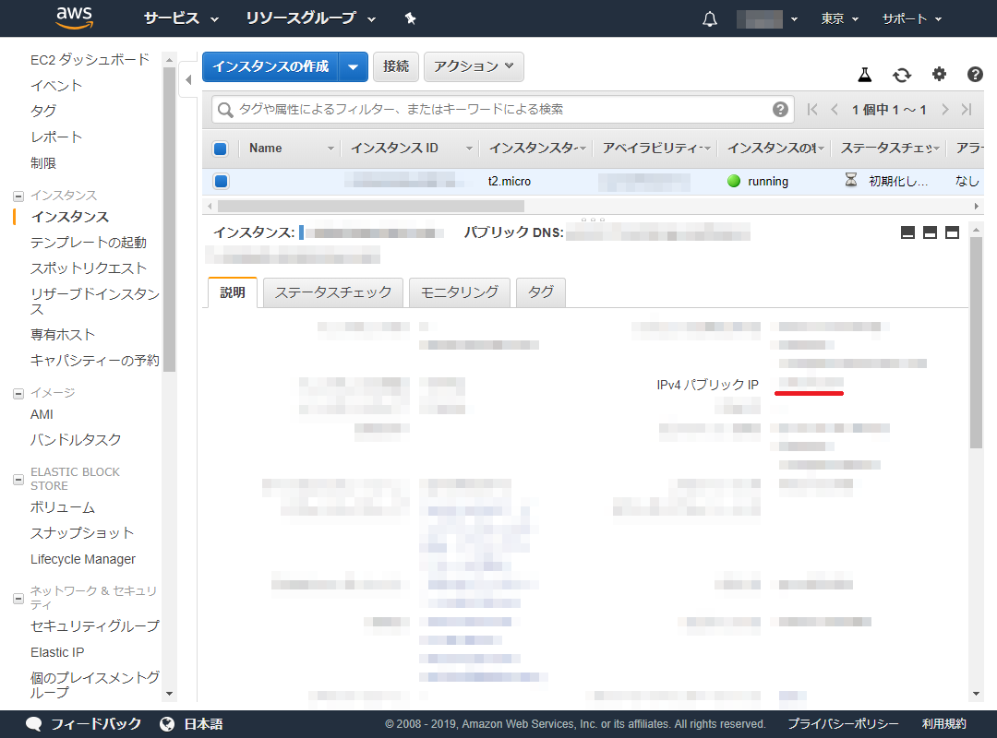Open AMI in the sidebar
Viewport: 997px width, 738px height.
tap(42, 414)
